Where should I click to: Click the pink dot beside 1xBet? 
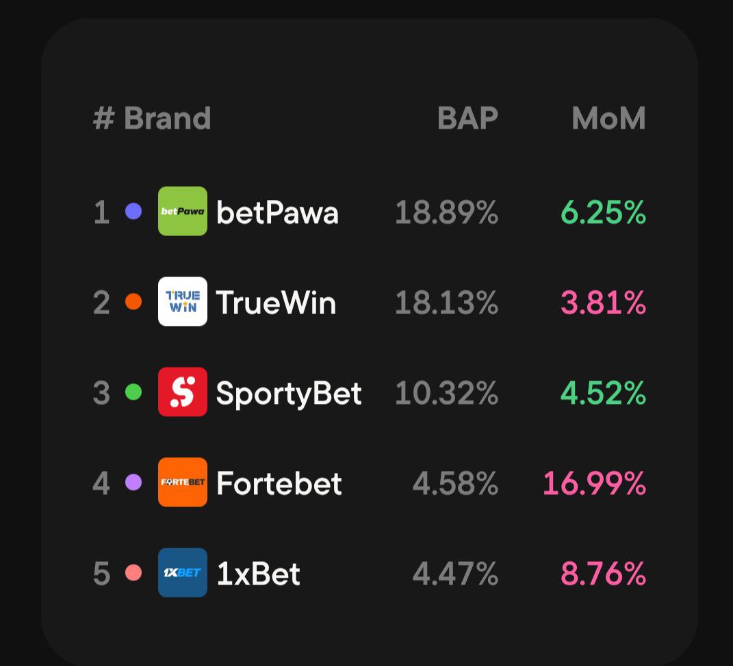133,572
